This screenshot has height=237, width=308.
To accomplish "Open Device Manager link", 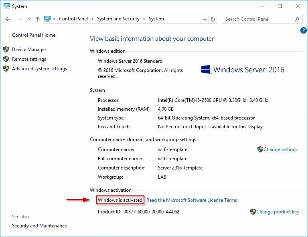I will click(29, 50).
